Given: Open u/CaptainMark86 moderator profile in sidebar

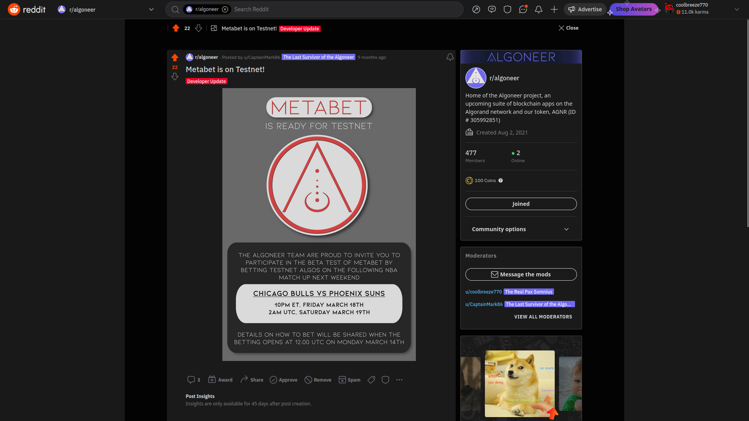Looking at the screenshot, I should tap(484, 304).
